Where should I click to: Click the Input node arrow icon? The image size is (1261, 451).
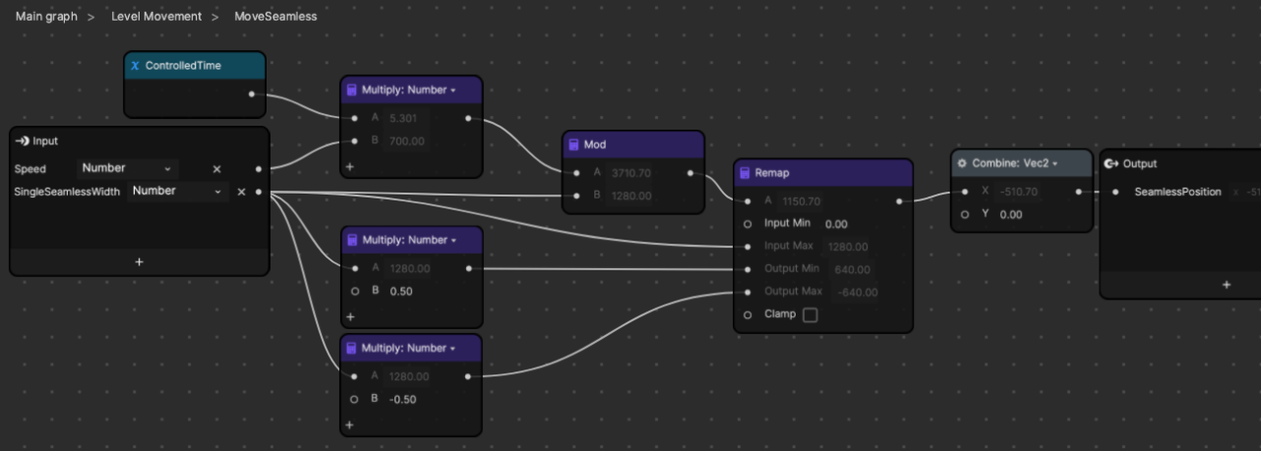(22, 141)
